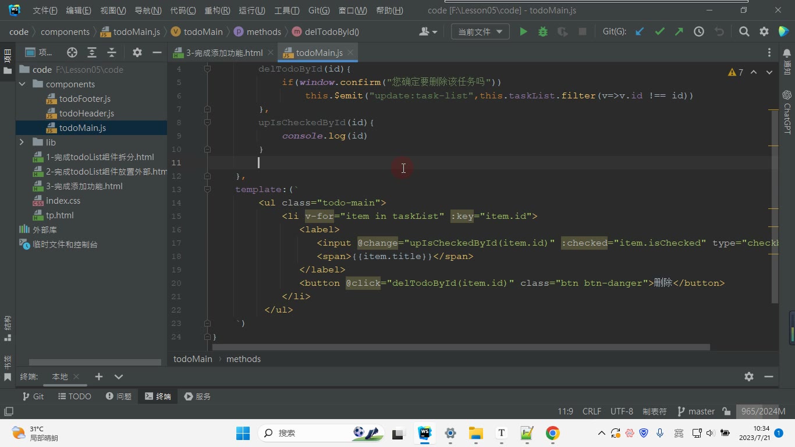Select opened file target icon in Project panel
The height and width of the screenshot is (447, 795).
[x=72, y=52]
